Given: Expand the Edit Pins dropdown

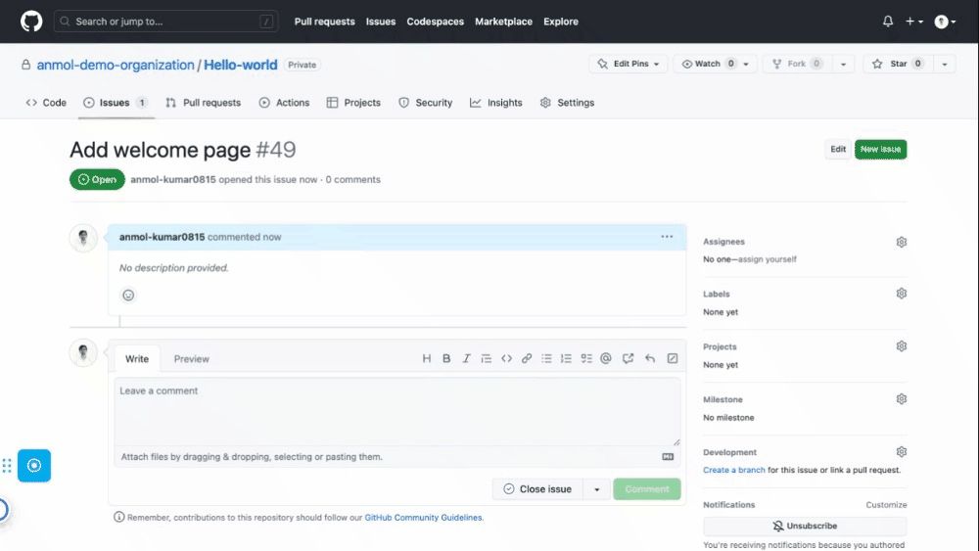Looking at the screenshot, I should pos(629,64).
